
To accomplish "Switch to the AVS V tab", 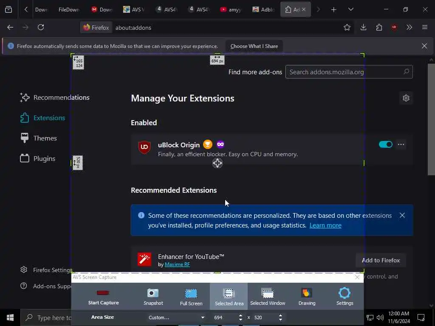I will pos(133,10).
